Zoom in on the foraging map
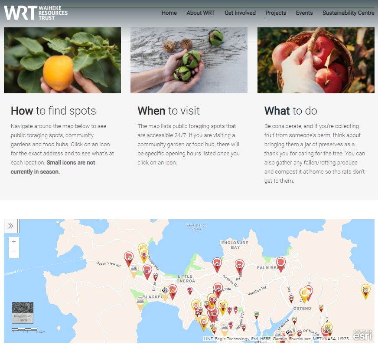 click(x=14, y=241)
